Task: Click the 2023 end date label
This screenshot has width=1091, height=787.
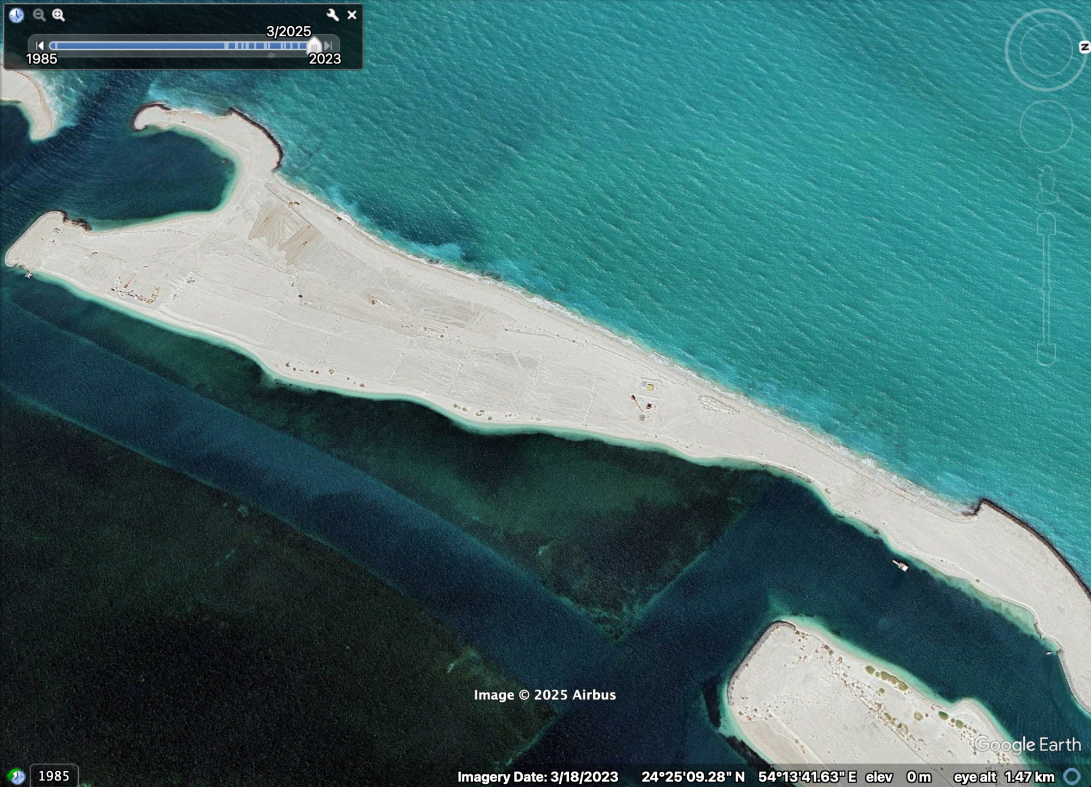Action: (x=325, y=59)
